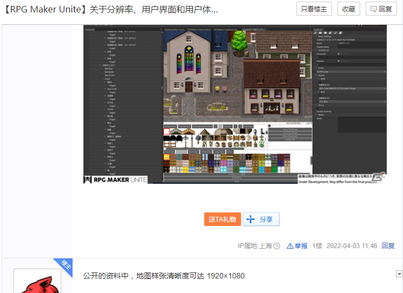Click the text mentioning 1920×1080
403x293 pixels.
click(x=164, y=276)
